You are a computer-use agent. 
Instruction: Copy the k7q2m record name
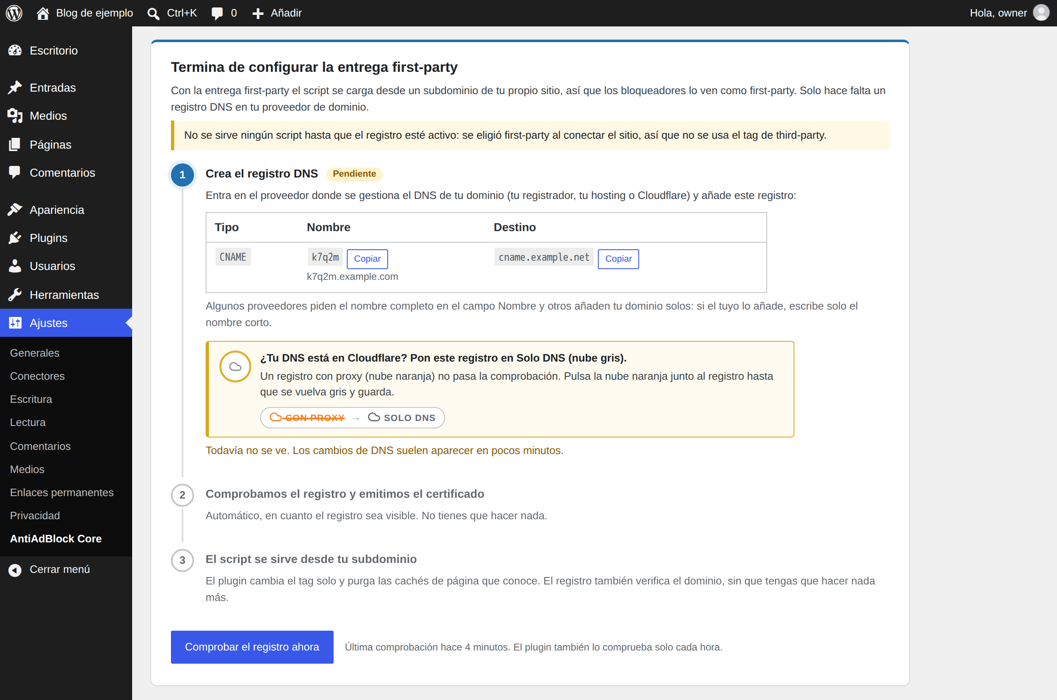[367, 259]
